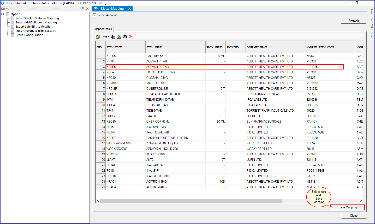The image size is (375, 224).
Task: Open Setup Add/Edit Items Mapping
Action: [36, 22]
